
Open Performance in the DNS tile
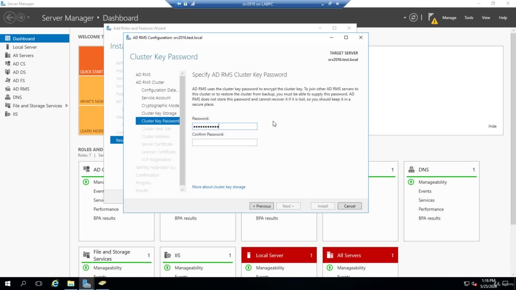pos(431,209)
